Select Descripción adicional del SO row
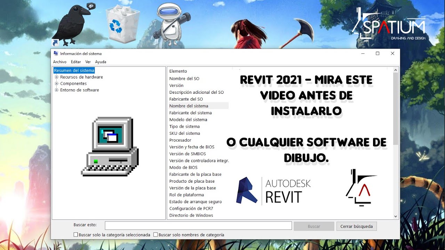This screenshot has height=250, width=445. click(196, 92)
